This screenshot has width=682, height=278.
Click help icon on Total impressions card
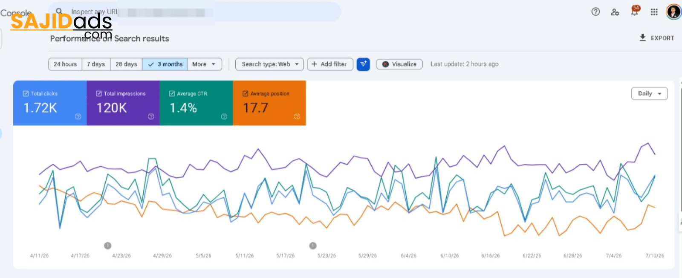151,116
